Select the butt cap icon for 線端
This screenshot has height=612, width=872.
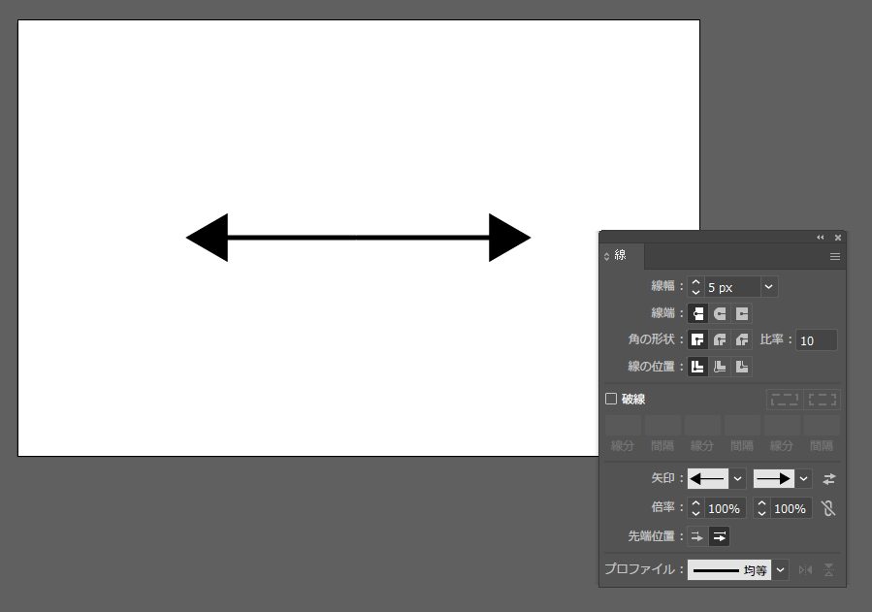[x=698, y=313]
